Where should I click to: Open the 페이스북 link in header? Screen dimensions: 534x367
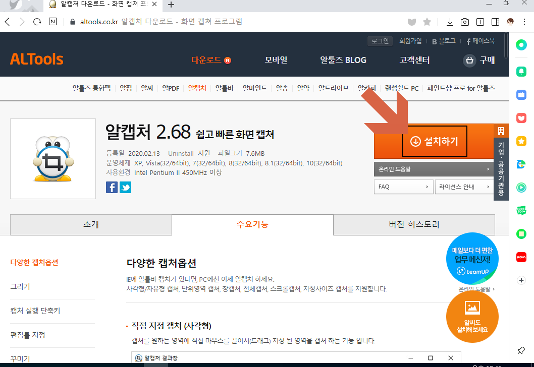[480, 41]
